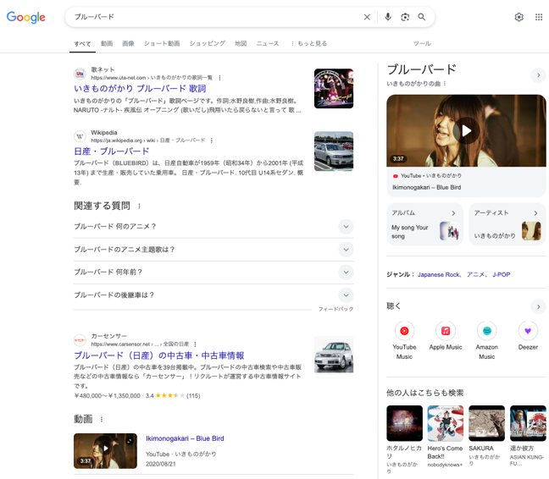Start voice search with microphone icon
549x479 pixels.
click(387, 17)
